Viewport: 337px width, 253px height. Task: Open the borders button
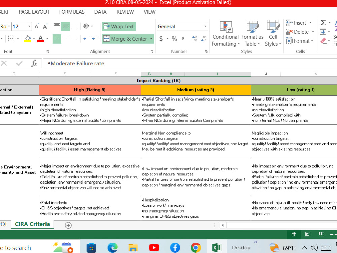11,39
